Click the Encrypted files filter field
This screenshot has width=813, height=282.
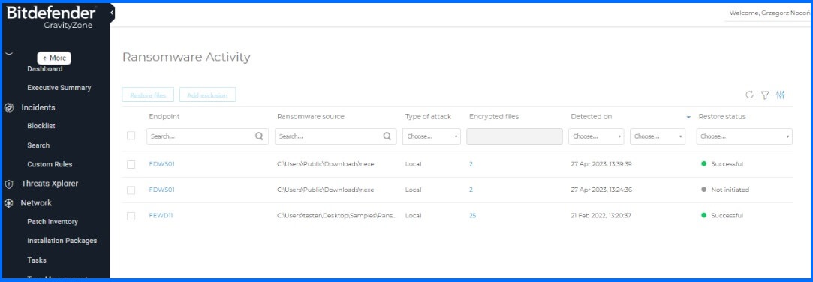514,136
